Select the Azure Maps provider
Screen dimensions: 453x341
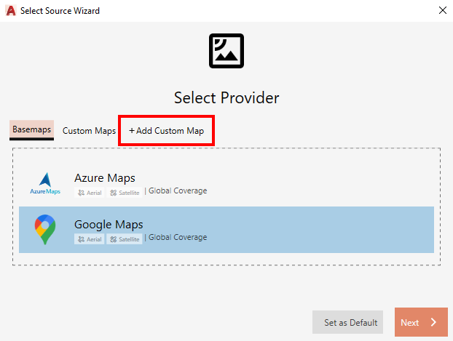[227, 183]
